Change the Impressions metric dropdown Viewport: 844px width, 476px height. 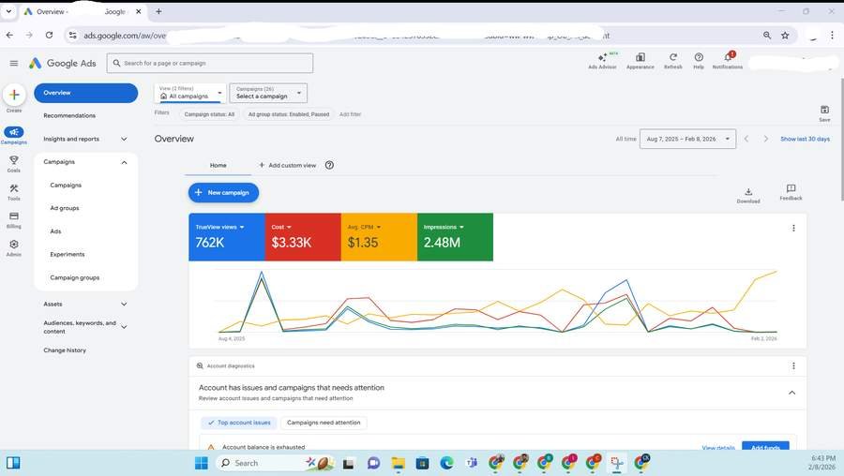coord(444,227)
